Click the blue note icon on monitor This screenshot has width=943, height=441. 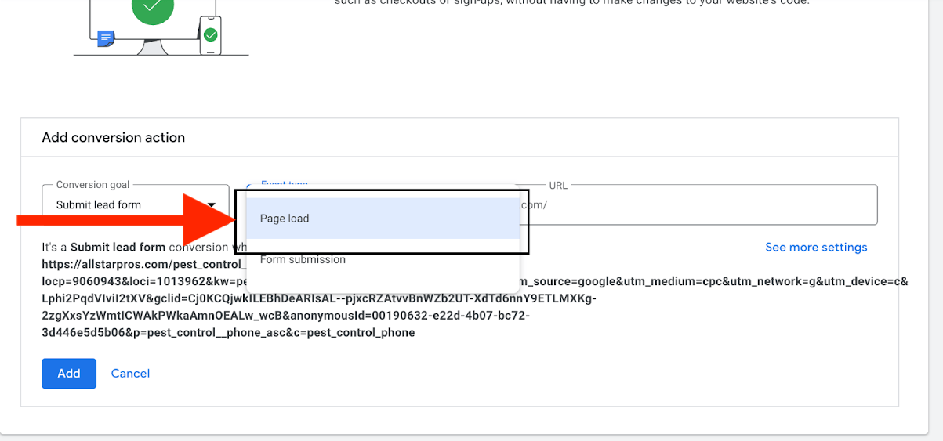(x=106, y=38)
